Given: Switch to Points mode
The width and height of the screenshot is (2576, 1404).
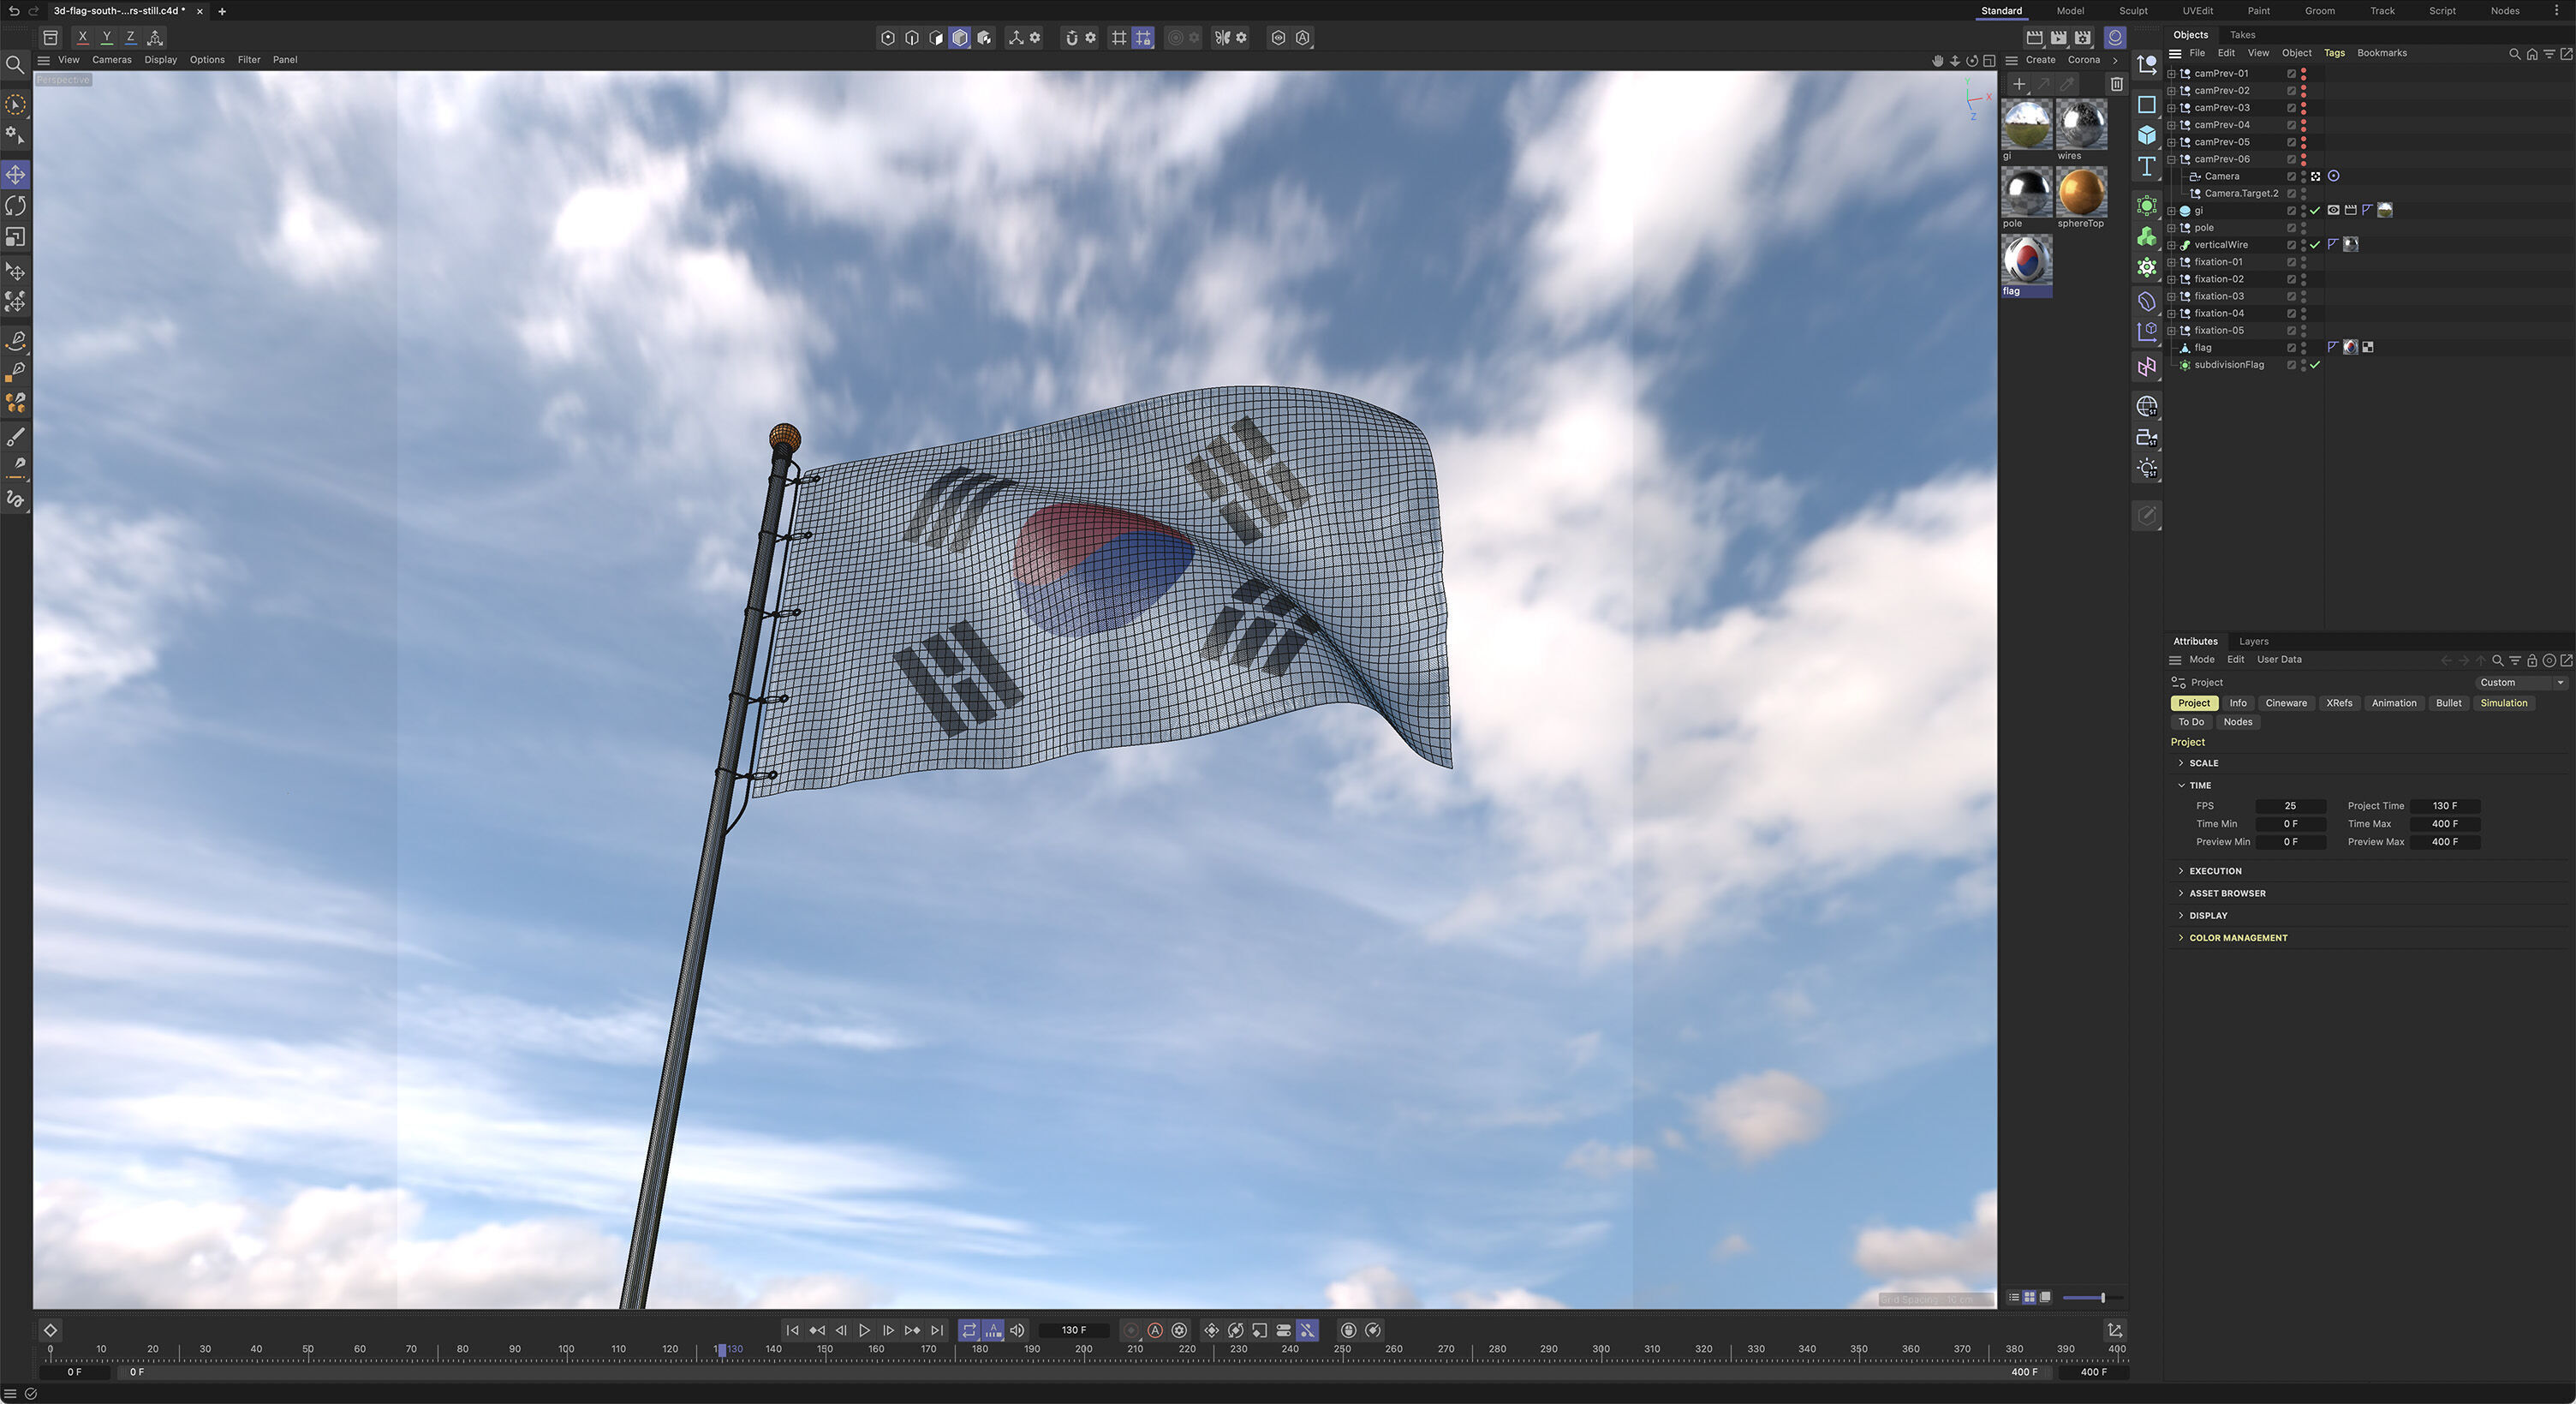Looking at the screenshot, I should tap(887, 38).
